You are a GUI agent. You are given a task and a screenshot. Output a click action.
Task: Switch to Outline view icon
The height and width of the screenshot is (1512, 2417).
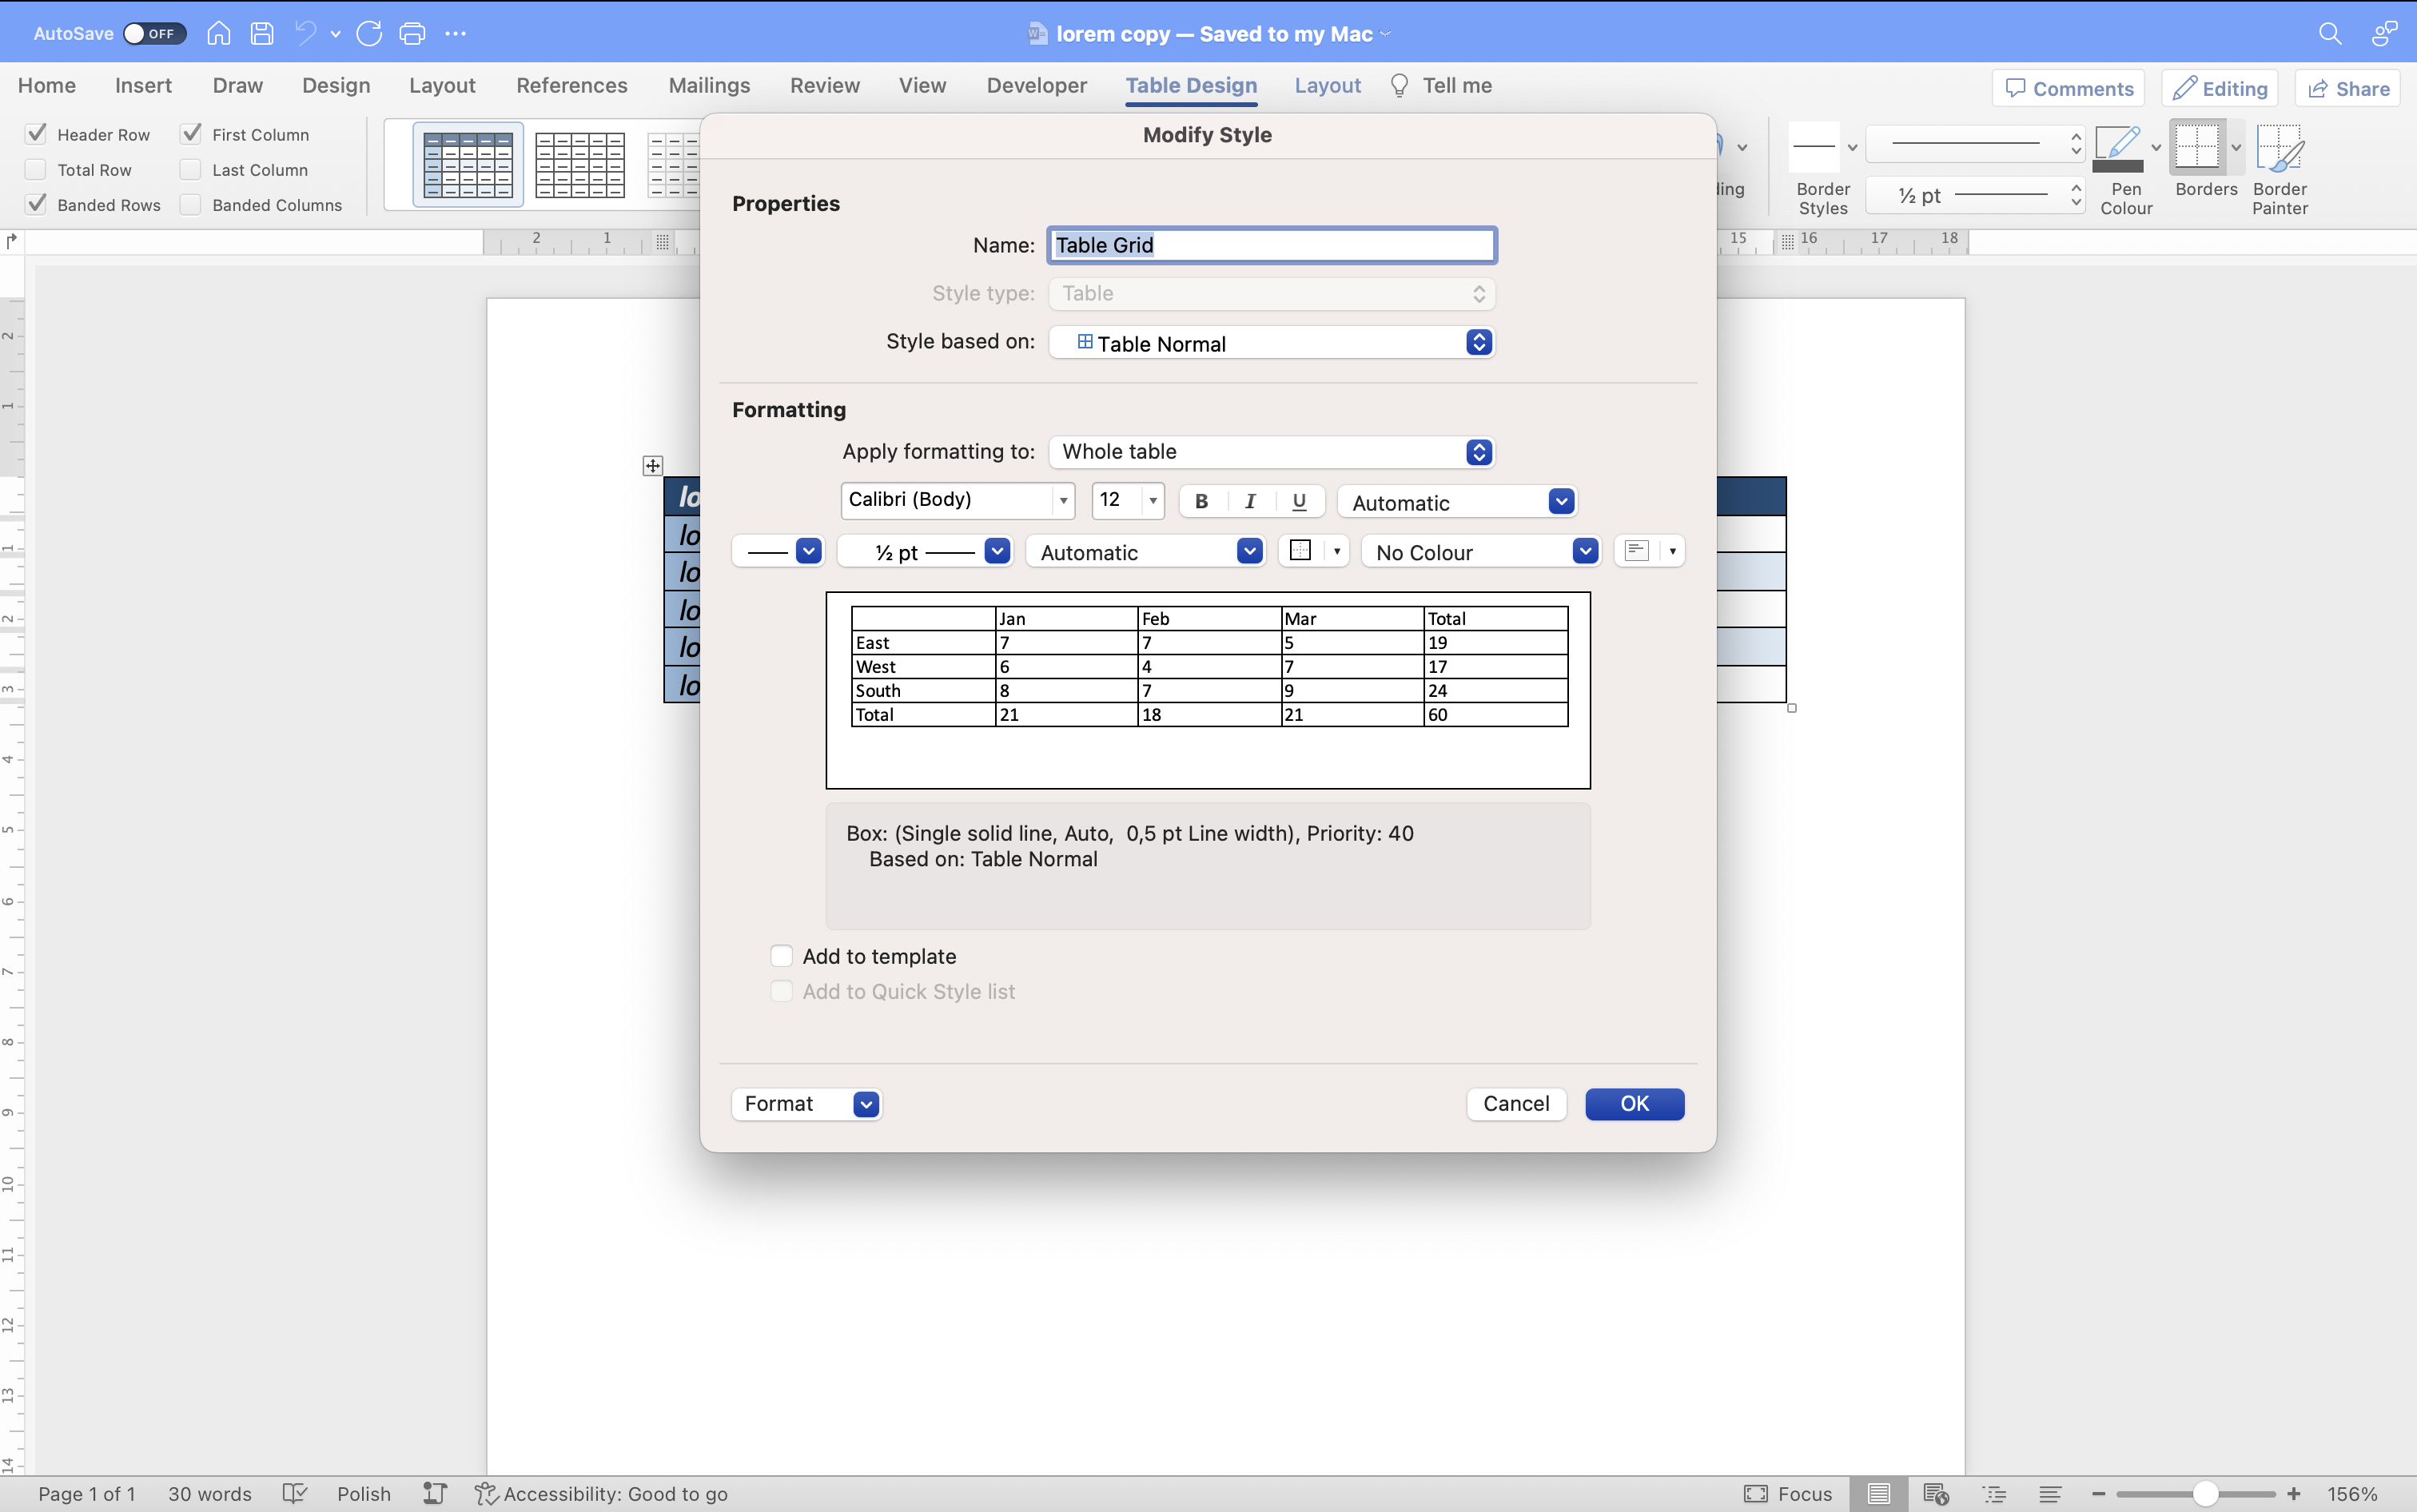point(1995,1494)
